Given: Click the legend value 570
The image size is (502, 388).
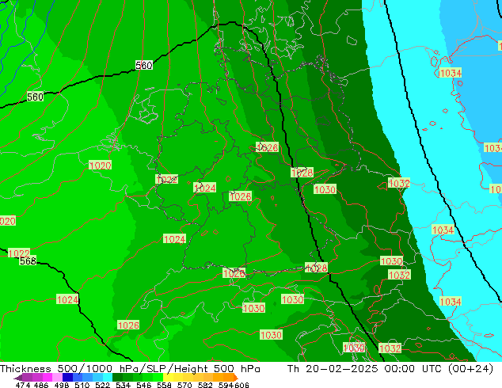Looking at the screenshot, I should [184, 385].
